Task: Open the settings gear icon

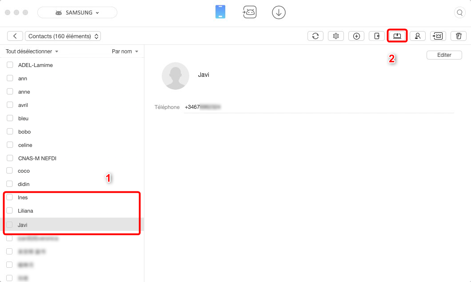Action: (x=336, y=36)
